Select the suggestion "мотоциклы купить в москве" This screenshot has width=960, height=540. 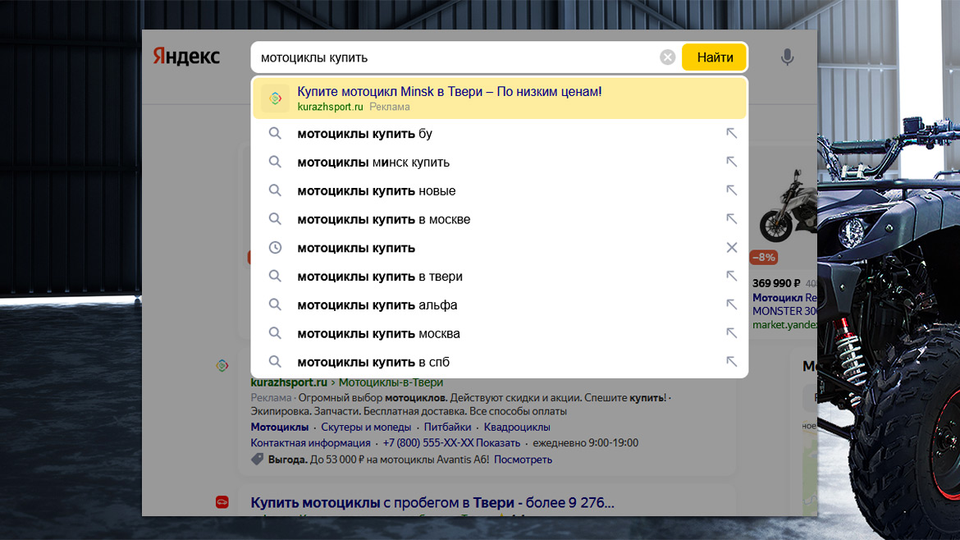[x=383, y=219]
